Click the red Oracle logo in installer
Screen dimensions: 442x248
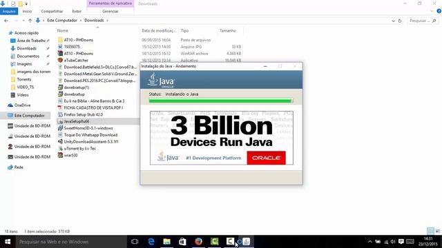pyautogui.click(x=266, y=158)
